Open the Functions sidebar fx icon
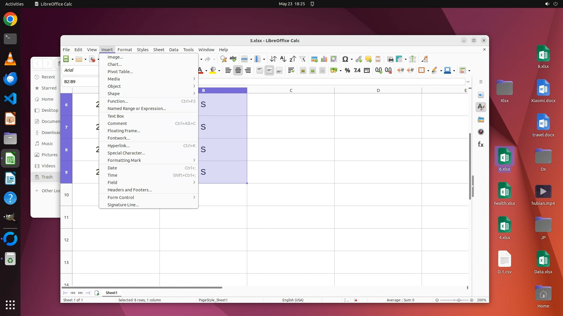This screenshot has width=563, height=316. click(x=481, y=144)
